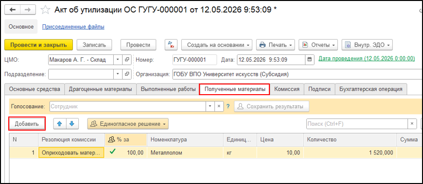This screenshot has height=184, width=423.
Task: Add document to favorites with star
Action: tap(45, 10)
